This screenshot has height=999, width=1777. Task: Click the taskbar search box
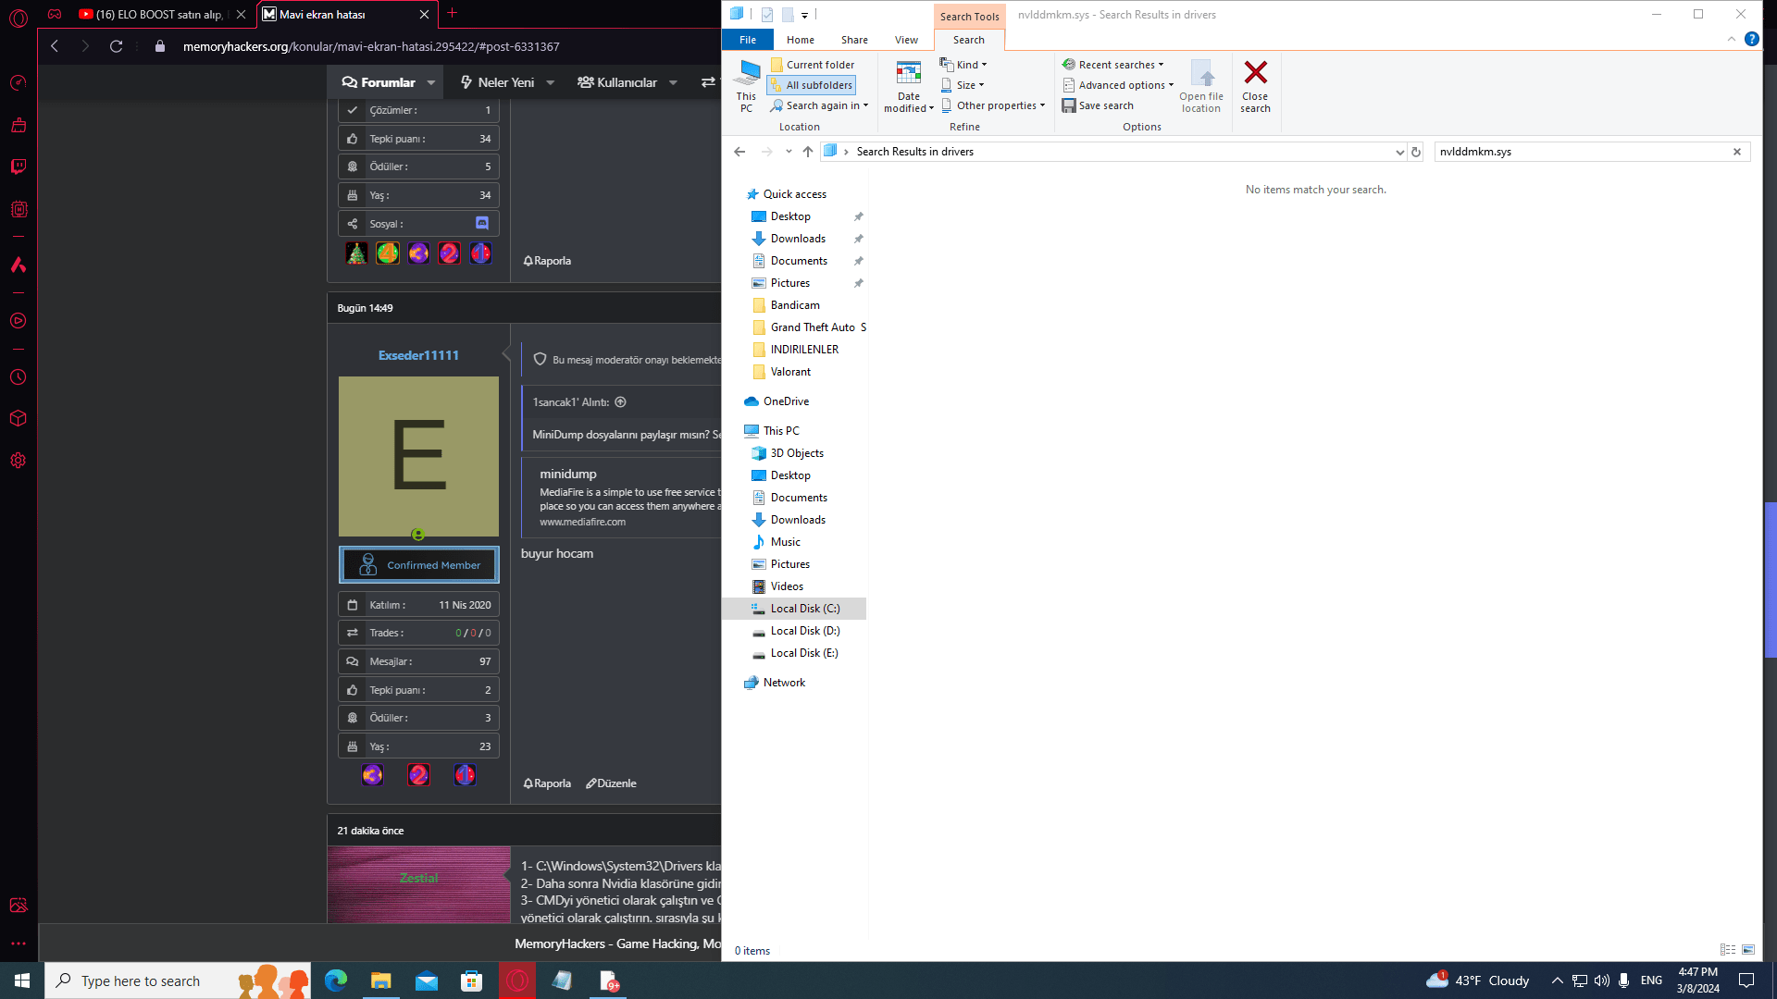(178, 980)
